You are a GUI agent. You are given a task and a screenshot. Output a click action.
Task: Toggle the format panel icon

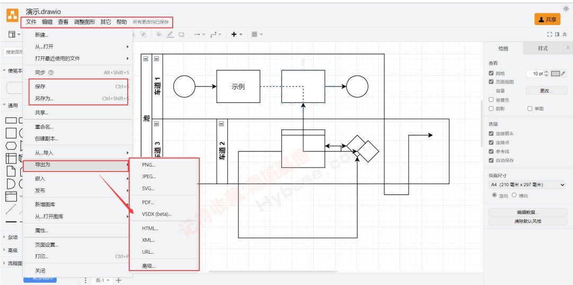pyautogui.click(x=557, y=34)
